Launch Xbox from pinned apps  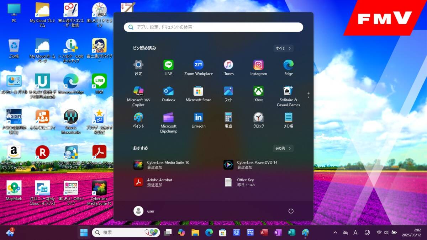[258, 94]
